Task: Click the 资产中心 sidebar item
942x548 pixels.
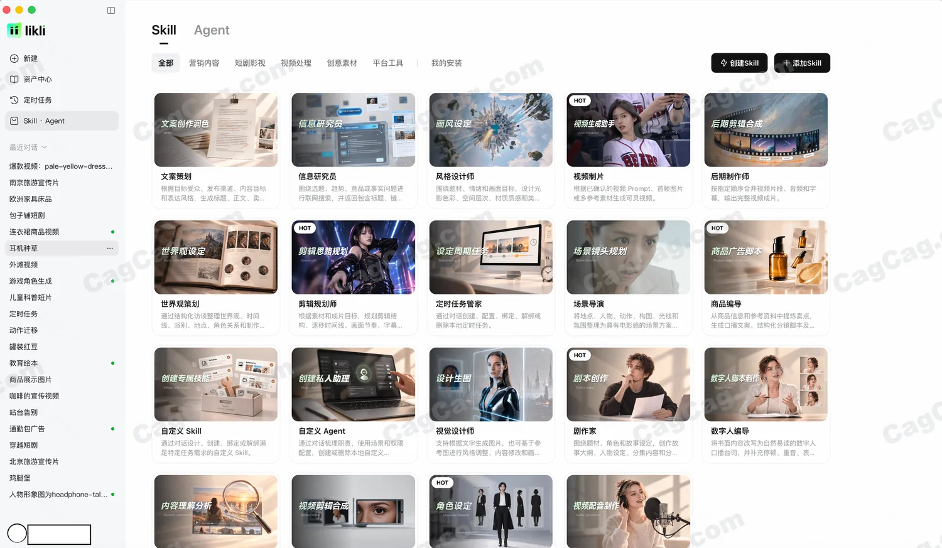Action: pyautogui.click(x=62, y=79)
